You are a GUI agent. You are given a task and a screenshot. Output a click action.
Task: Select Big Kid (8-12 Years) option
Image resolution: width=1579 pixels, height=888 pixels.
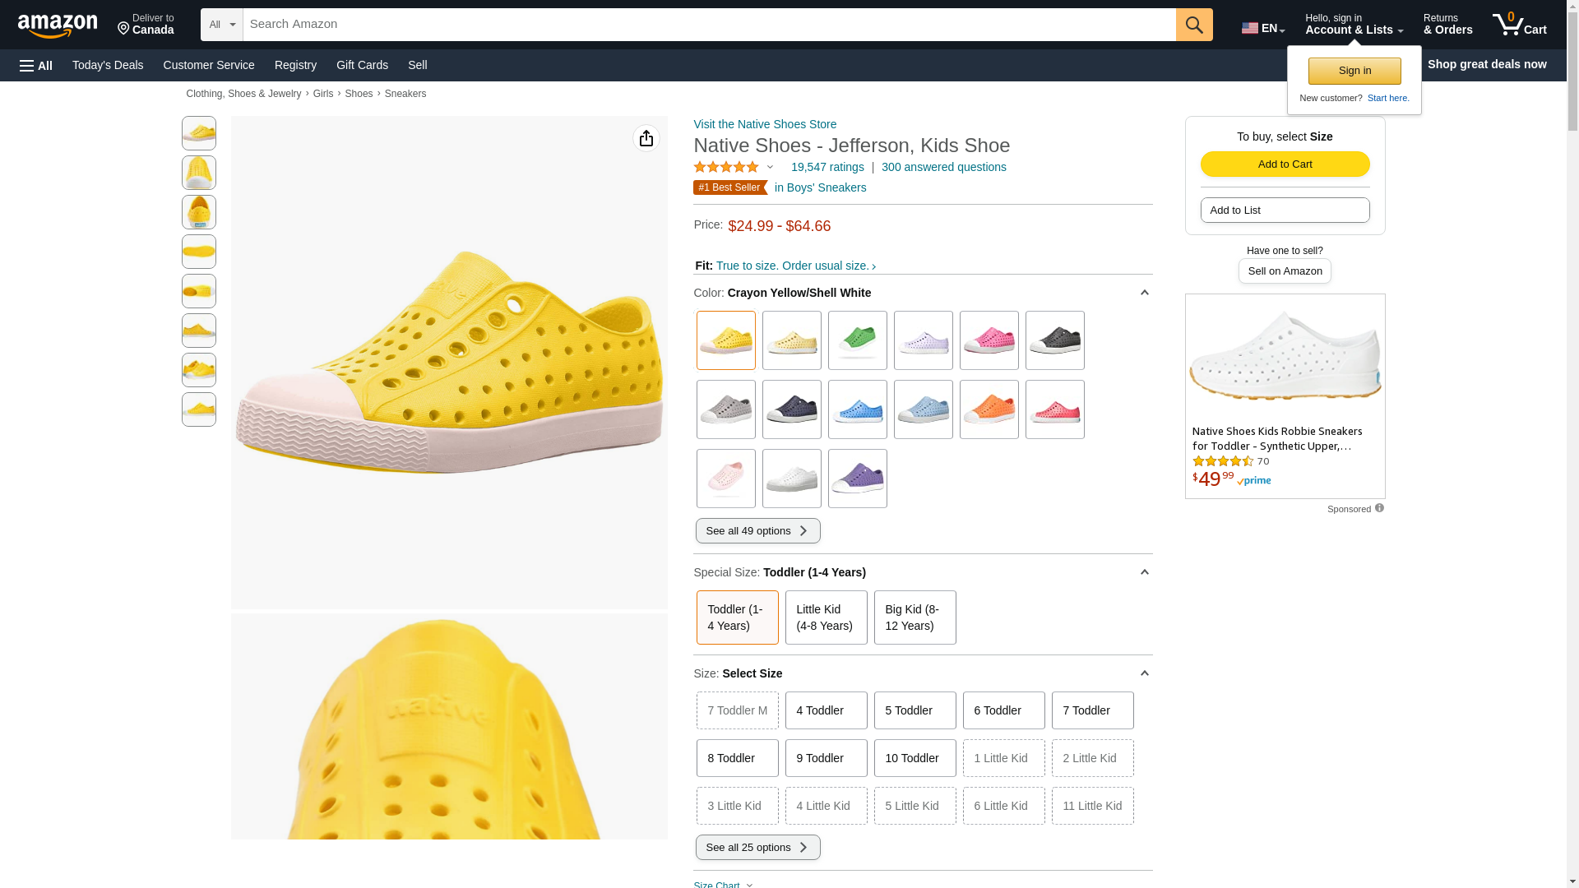click(915, 617)
